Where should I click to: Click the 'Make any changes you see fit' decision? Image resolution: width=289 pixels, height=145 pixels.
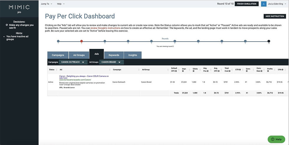point(21,26)
